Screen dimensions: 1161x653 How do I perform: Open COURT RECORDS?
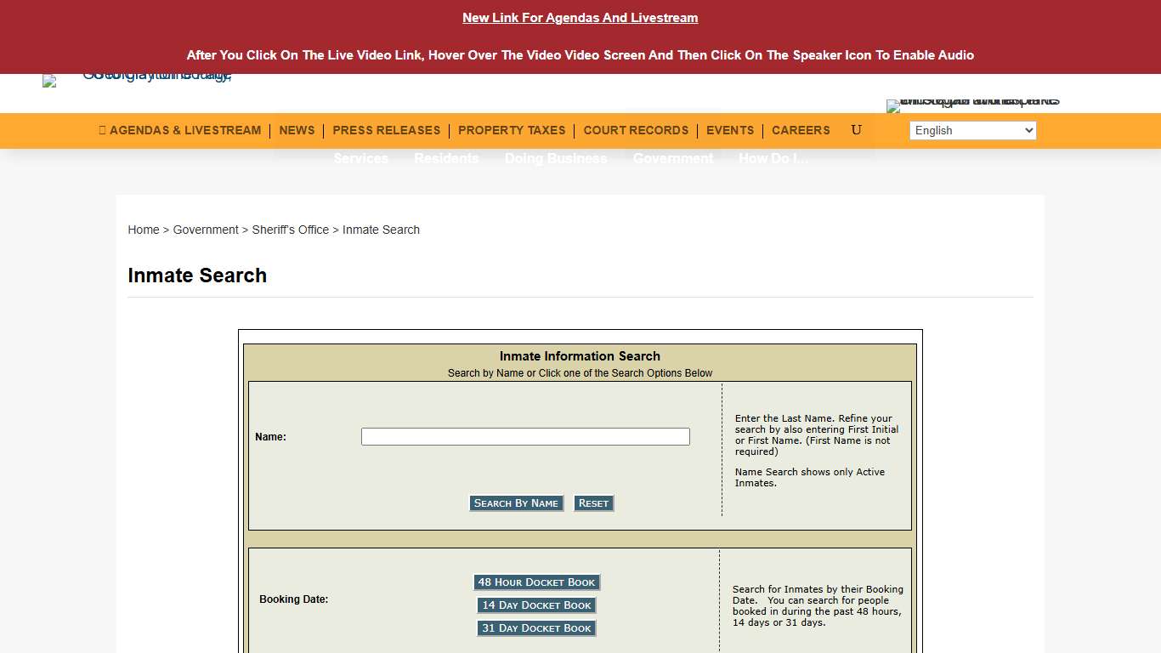click(x=636, y=130)
